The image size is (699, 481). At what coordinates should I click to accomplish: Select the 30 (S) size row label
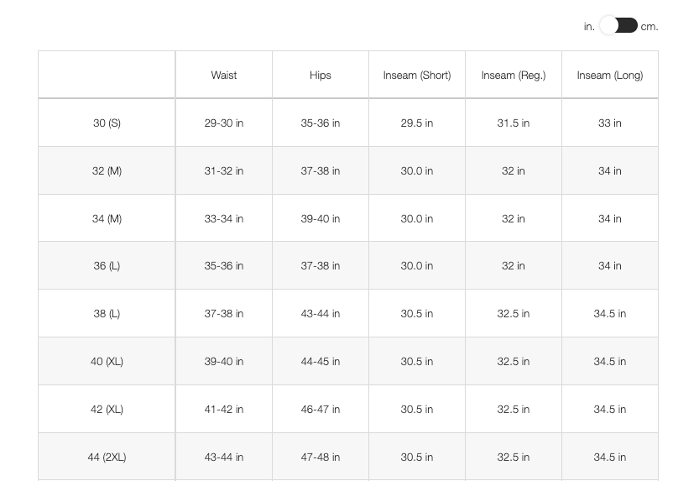click(107, 123)
